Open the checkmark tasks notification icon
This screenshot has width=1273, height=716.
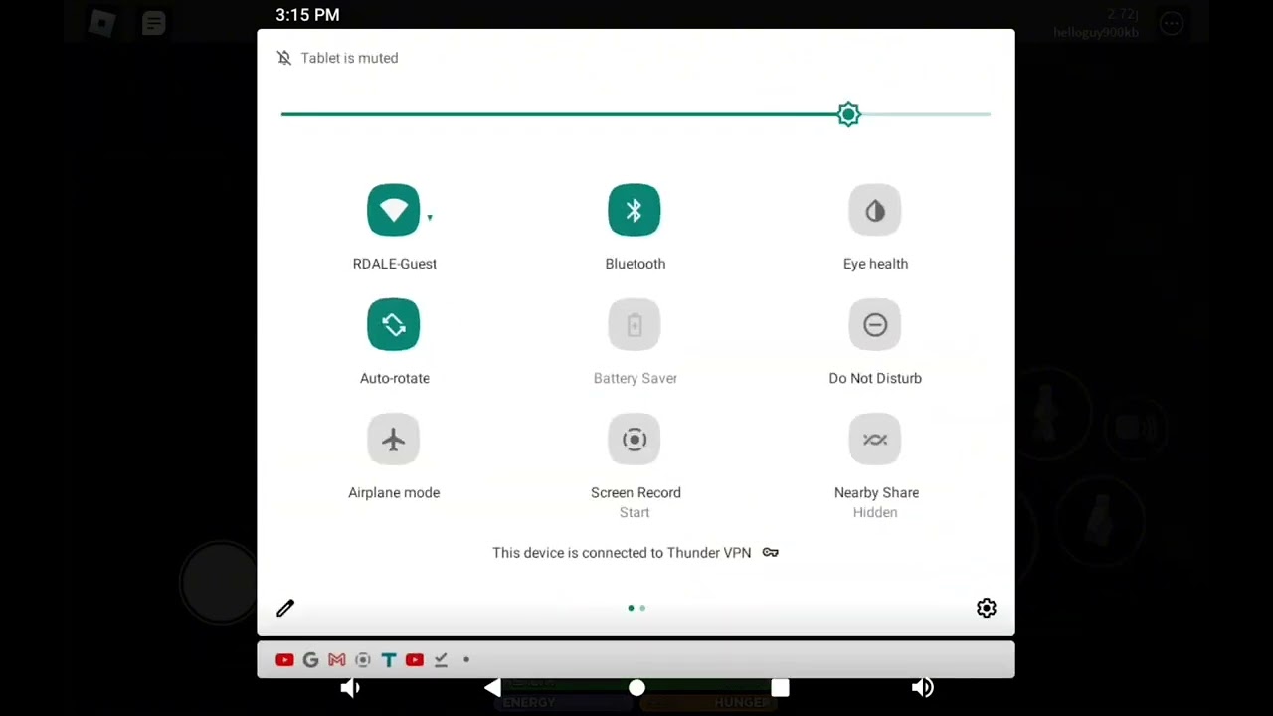(441, 660)
